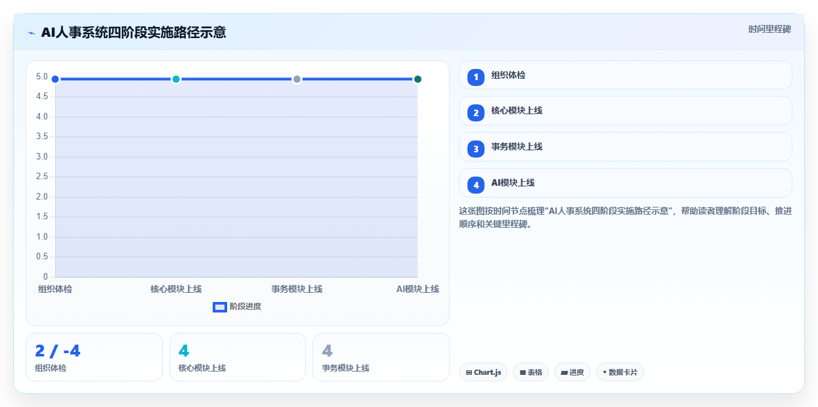
Task: Toggle the 阶段进度 legend entry
Action: point(237,307)
